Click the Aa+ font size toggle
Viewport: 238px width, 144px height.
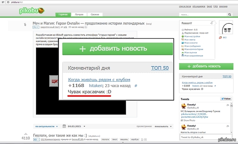click(36, 27)
